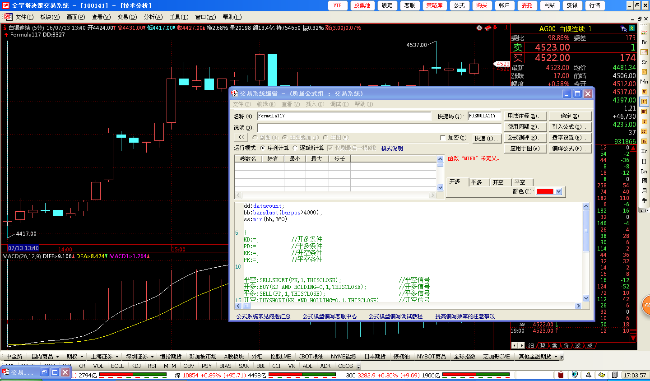Select the 3-minute period icon in the sidebar

644,92
